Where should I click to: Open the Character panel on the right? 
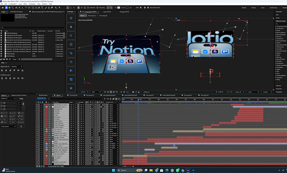pos(279,89)
